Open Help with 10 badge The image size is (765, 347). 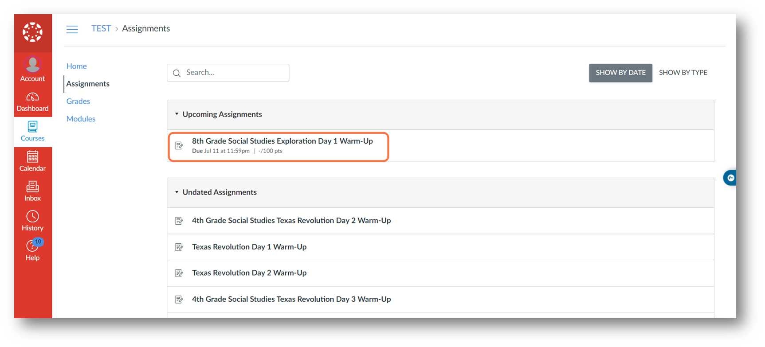[x=33, y=250]
